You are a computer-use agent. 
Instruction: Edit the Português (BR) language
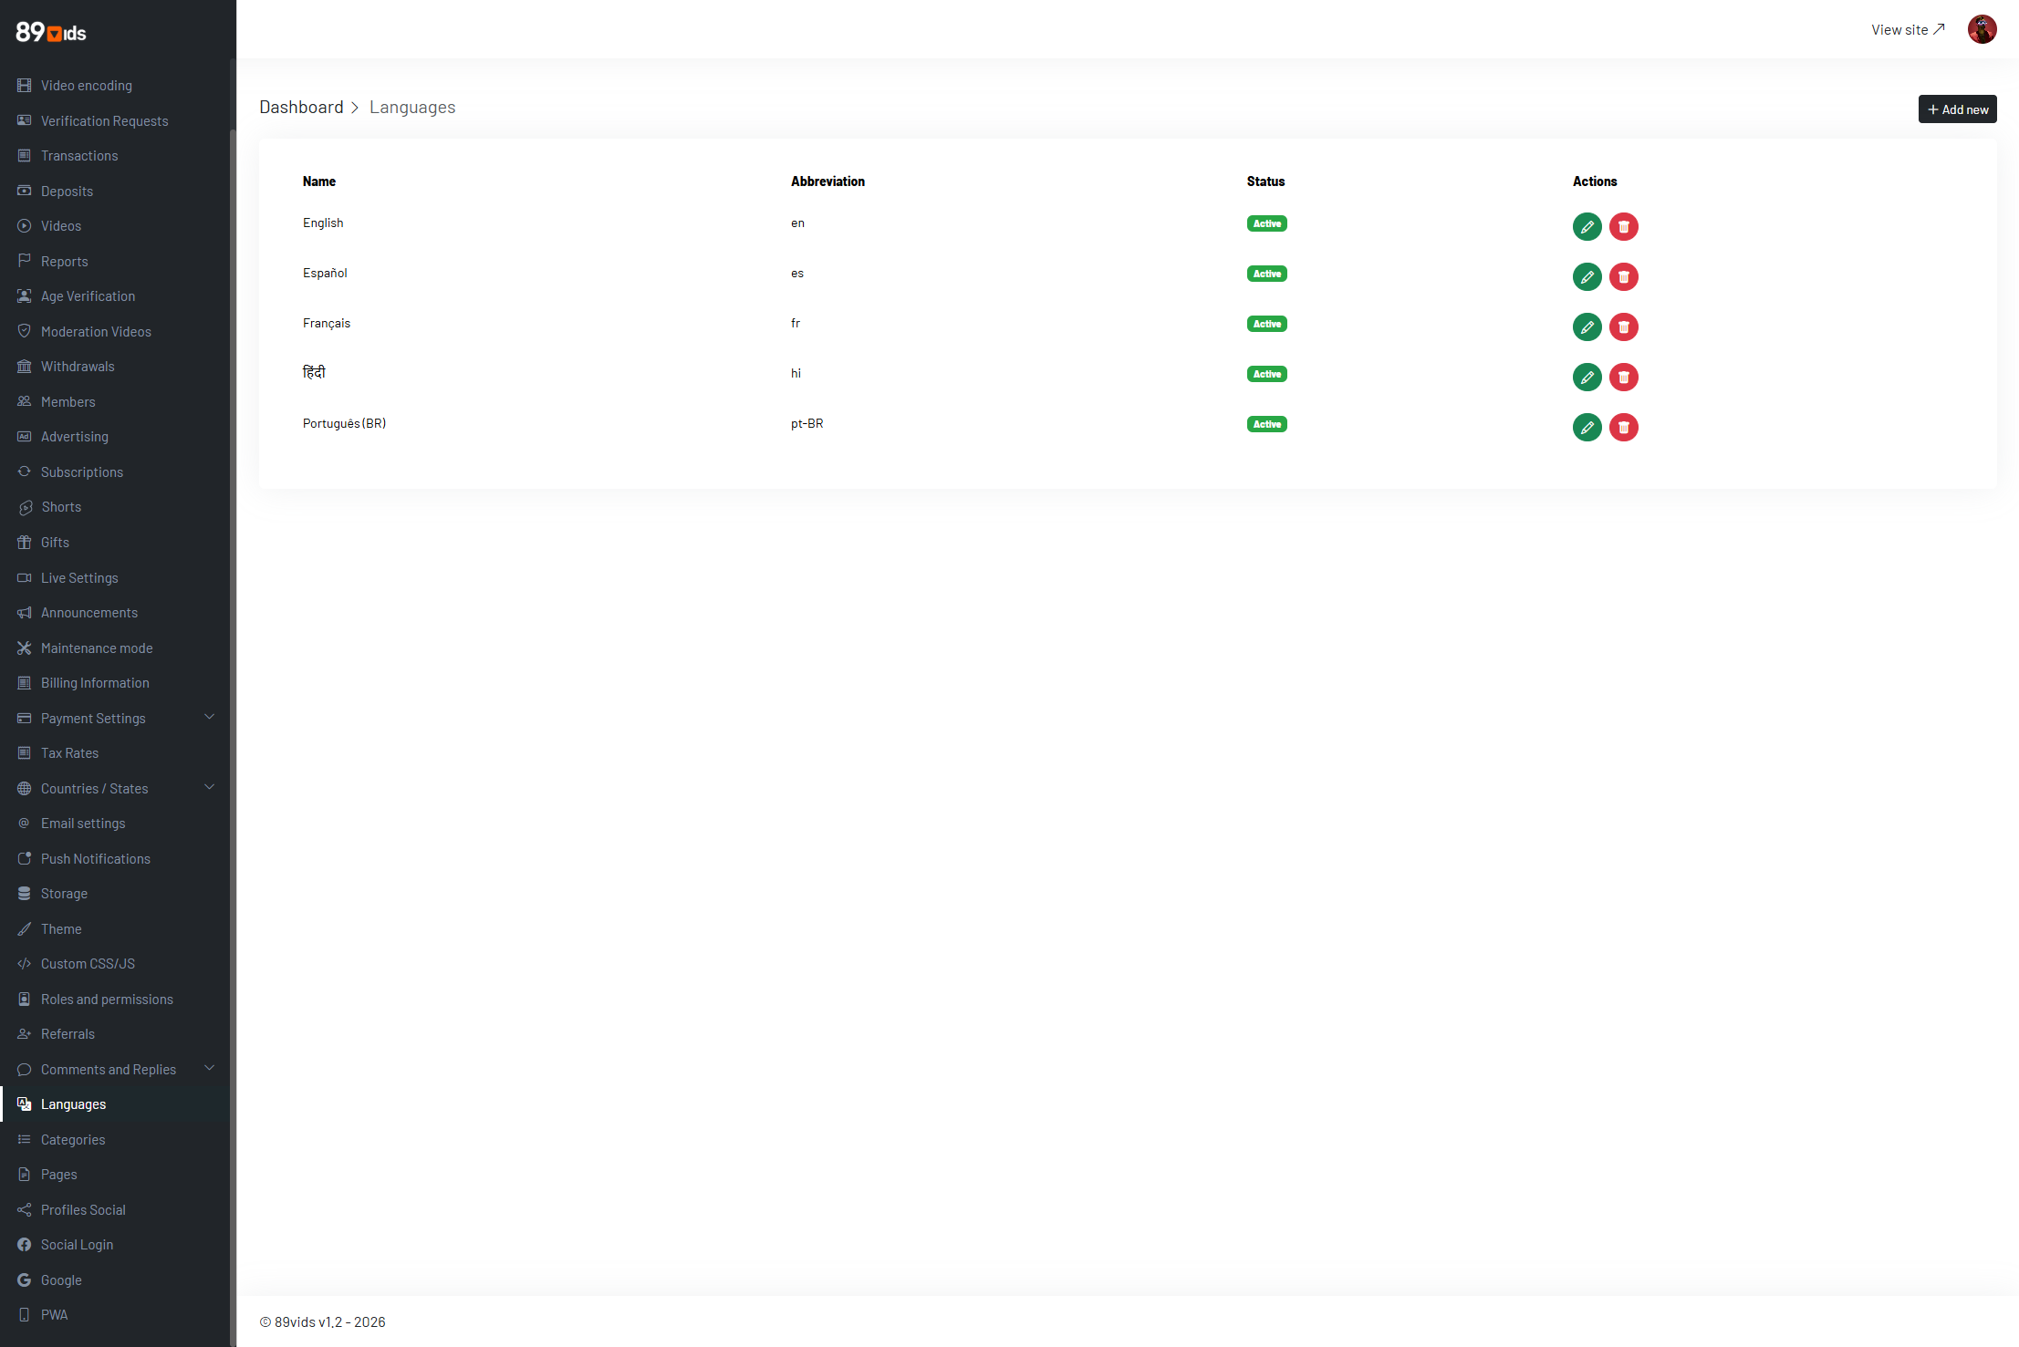(x=1587, y=427)
